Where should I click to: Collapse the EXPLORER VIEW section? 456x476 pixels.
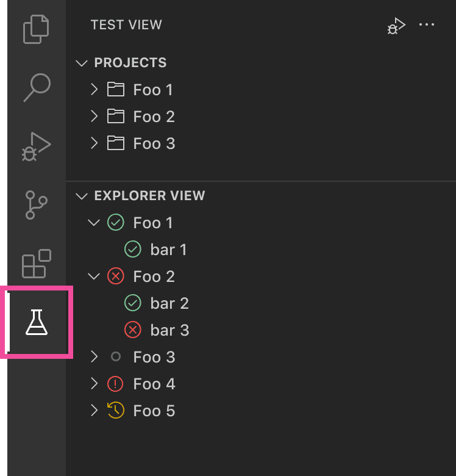pos(82,196)
